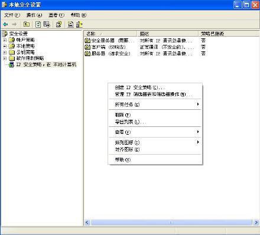
Task: Expand the 本地策略 tree node
Action: (5, 46)
